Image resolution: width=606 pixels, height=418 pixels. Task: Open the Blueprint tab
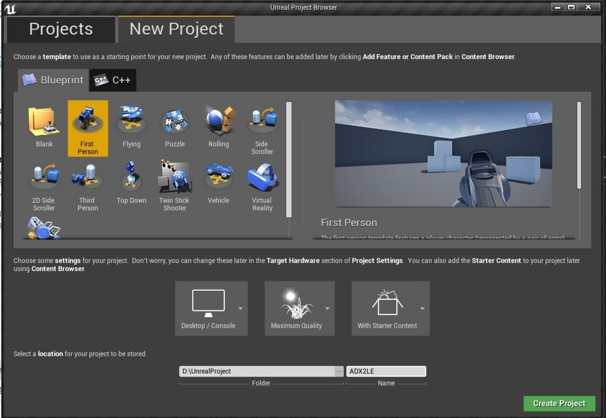click(x=53, y=80)
